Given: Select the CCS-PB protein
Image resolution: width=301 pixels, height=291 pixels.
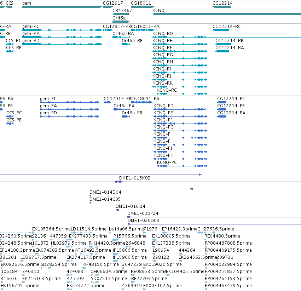Looking at the screenshot, I should pos(14,120).
